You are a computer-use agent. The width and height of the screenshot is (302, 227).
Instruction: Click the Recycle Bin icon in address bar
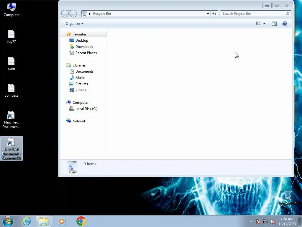pyautogui.click(x=84, y=14)
